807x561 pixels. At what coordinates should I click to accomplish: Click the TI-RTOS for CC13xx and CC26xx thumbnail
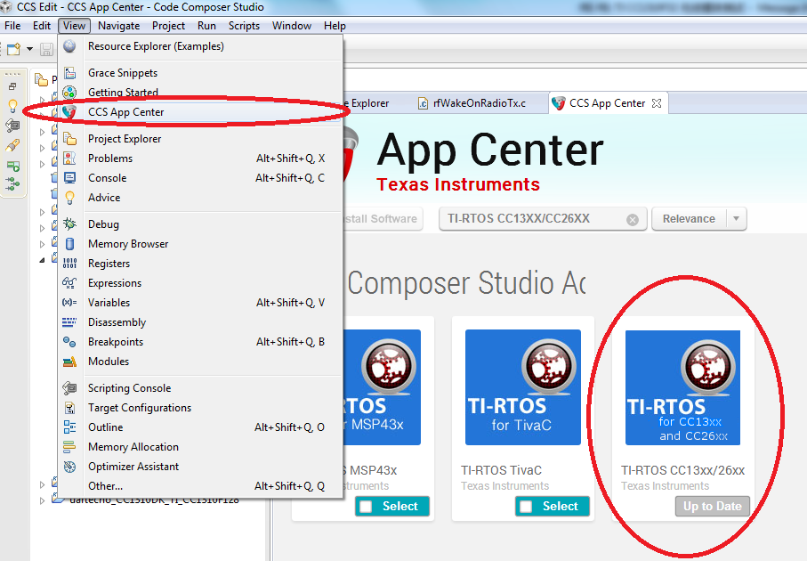point(682,387)
